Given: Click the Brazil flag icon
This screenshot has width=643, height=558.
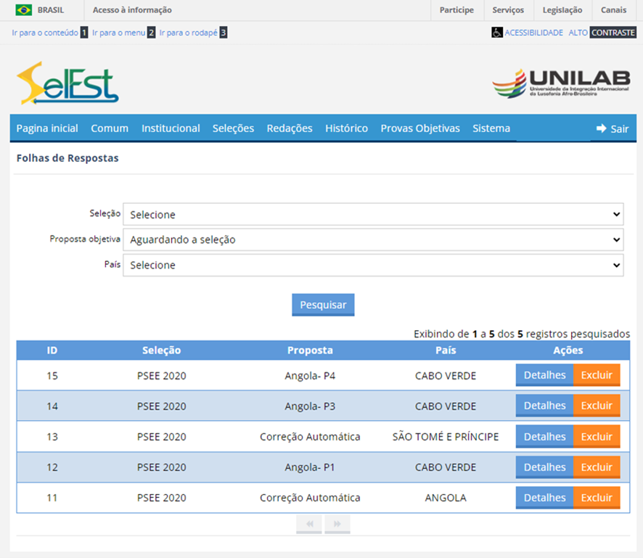Looking at the screenshot, I should point(23,10).
